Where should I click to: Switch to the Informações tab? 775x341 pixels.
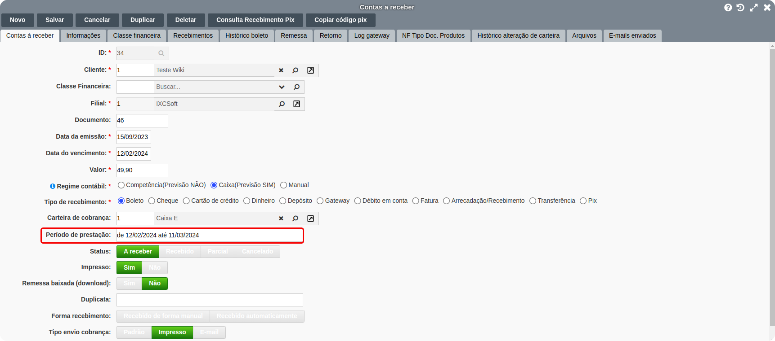pyautogui.click(x=84, y=35)
